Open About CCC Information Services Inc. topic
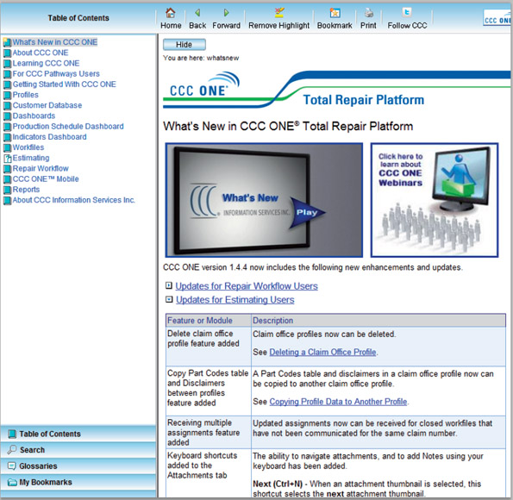The width and height of the screenshot is (513, 500). 74,200
